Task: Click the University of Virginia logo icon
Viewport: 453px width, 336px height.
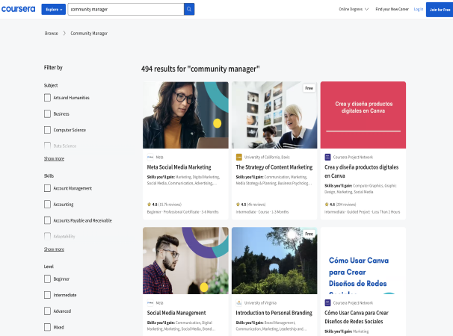Action: pos(239,303)
